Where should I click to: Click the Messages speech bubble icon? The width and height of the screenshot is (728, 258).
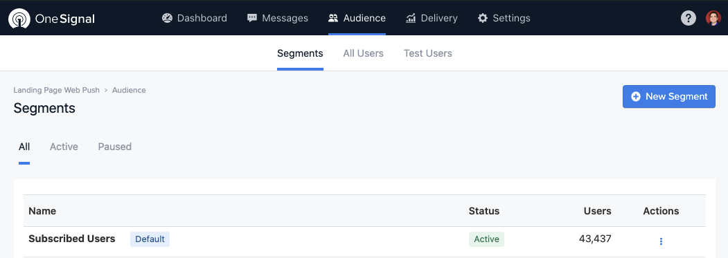[x=252, y=18]
